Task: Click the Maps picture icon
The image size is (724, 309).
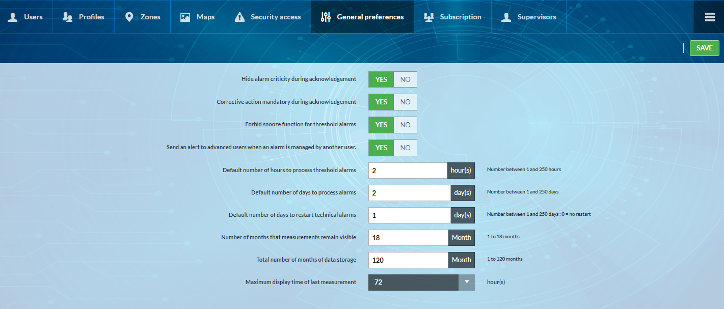Action: pos(185,17)
